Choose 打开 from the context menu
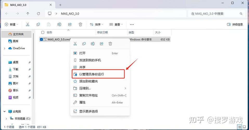Image resolution: width=249 pixels, height=130 pixels. 100,53
